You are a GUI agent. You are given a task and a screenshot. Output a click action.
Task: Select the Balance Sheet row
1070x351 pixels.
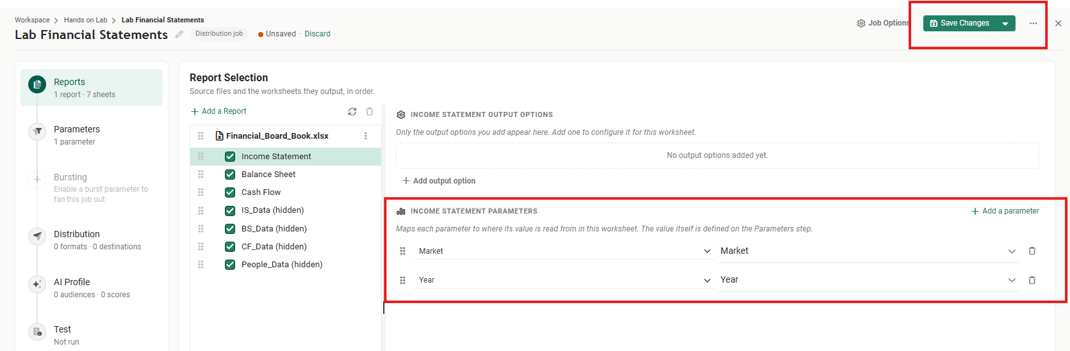(286, 175)
